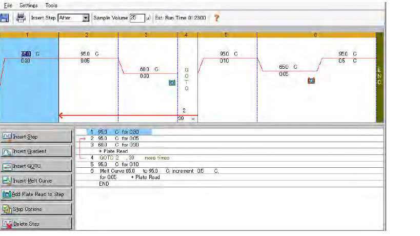Select the '+ Plate Read' list row

pos(230,151)
